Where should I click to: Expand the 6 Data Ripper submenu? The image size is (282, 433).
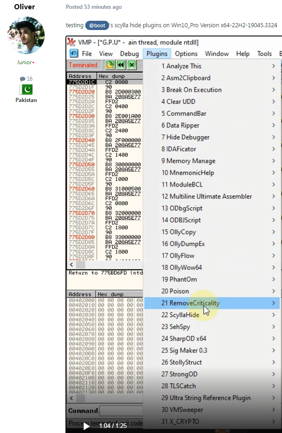click(212, 126)
